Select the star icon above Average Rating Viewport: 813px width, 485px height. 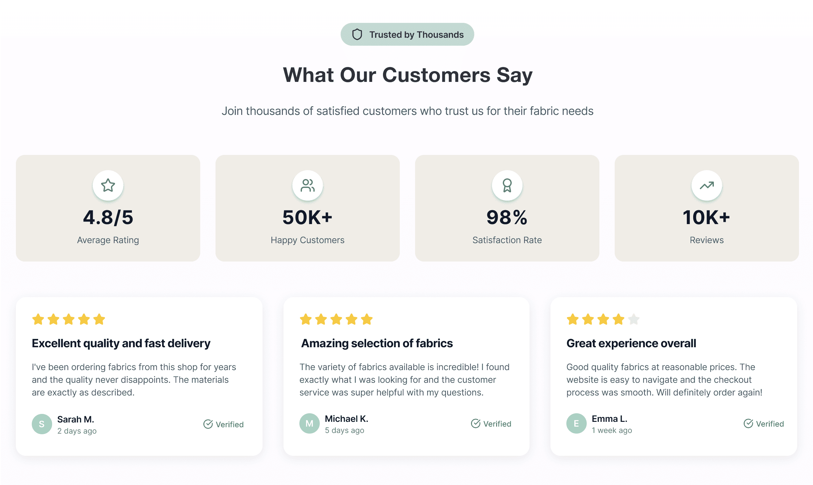click(108, 185)
